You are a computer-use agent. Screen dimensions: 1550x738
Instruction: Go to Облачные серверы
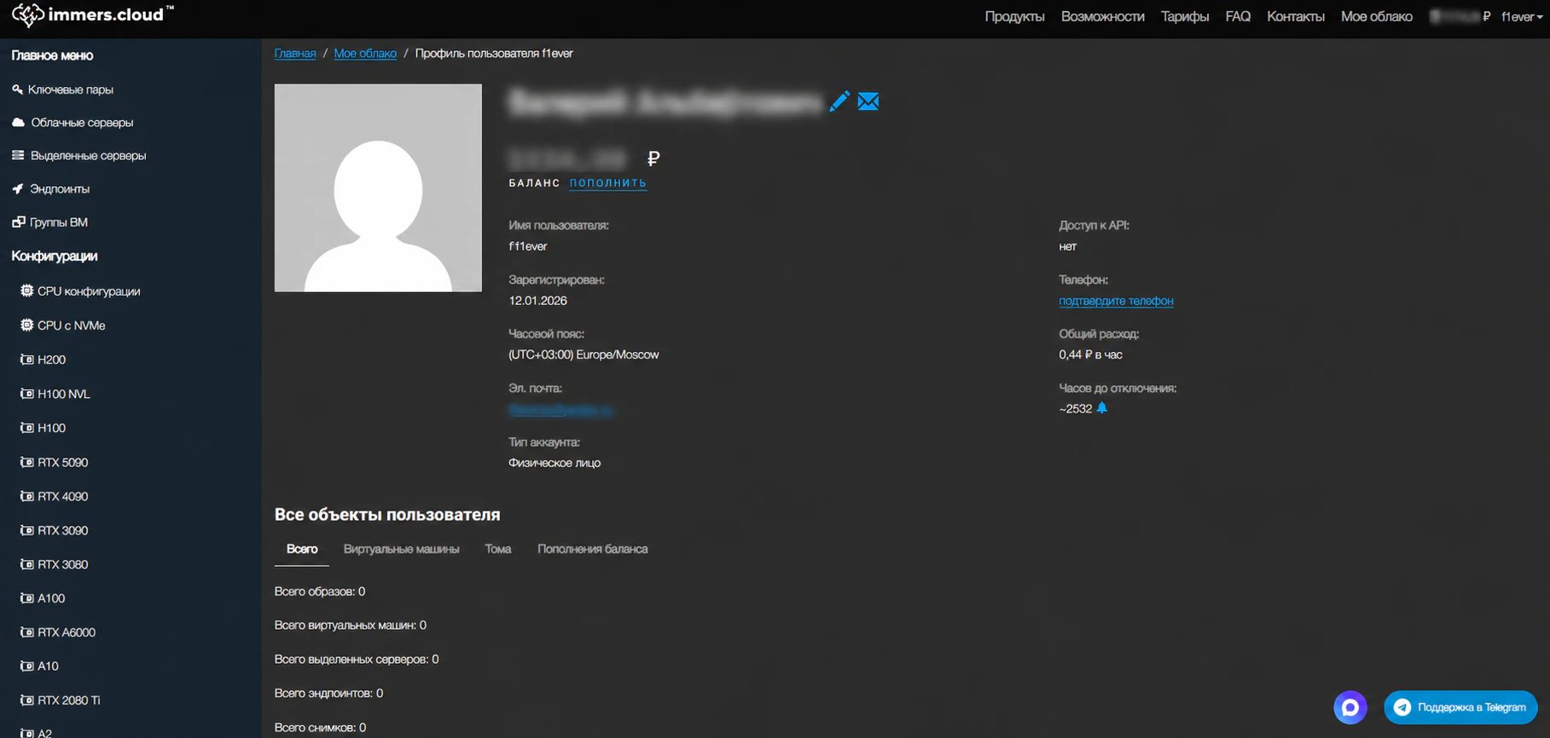click(73, 123)
